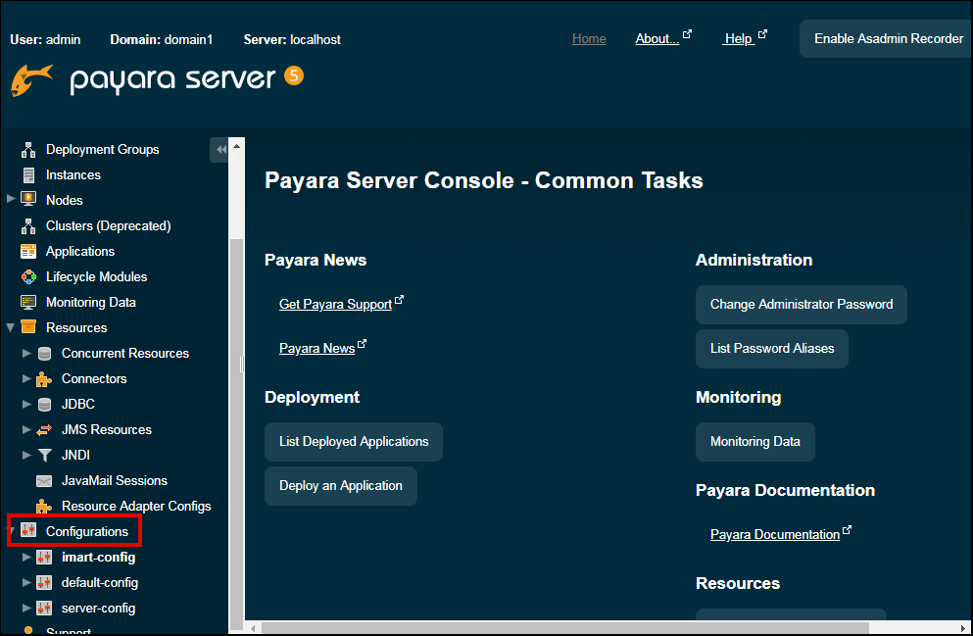Click Change Administrator Password button
Image resolution: width=973 pixels, height=636 pixels.
tap(801, 305)
